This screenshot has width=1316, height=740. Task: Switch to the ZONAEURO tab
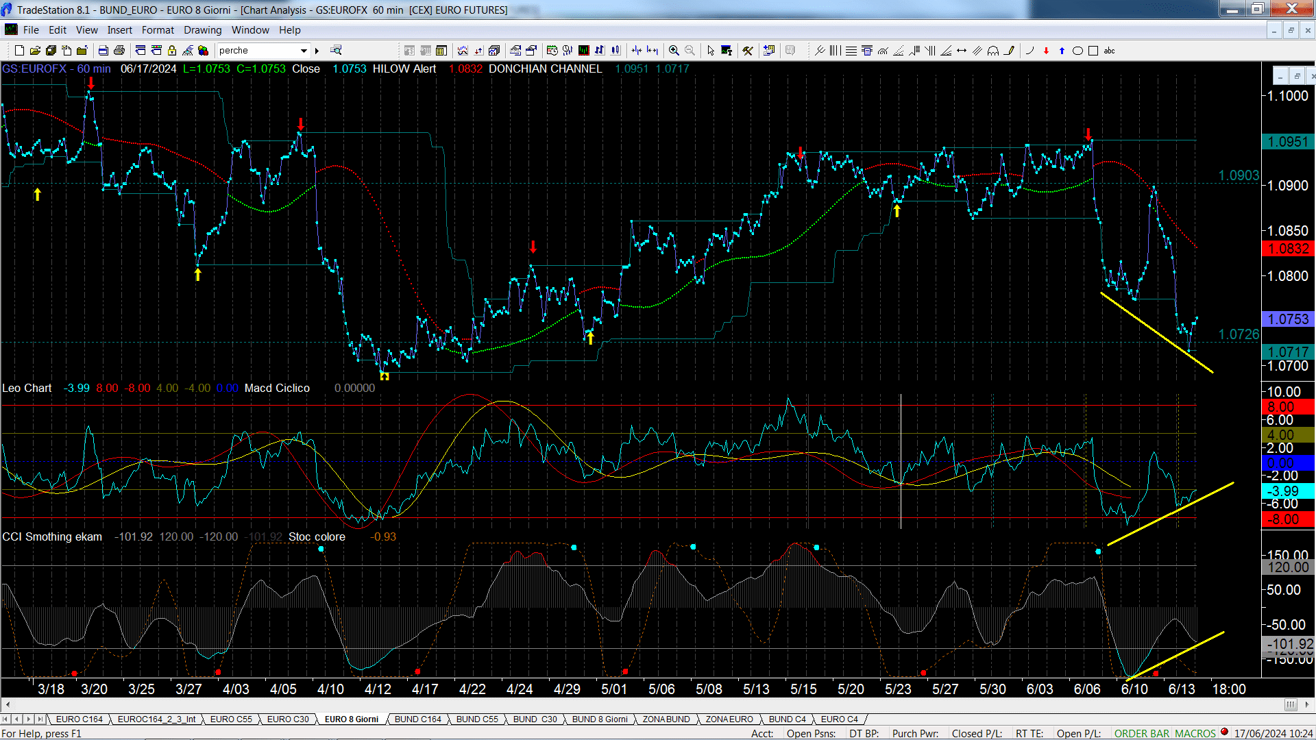tap(729, 719)
